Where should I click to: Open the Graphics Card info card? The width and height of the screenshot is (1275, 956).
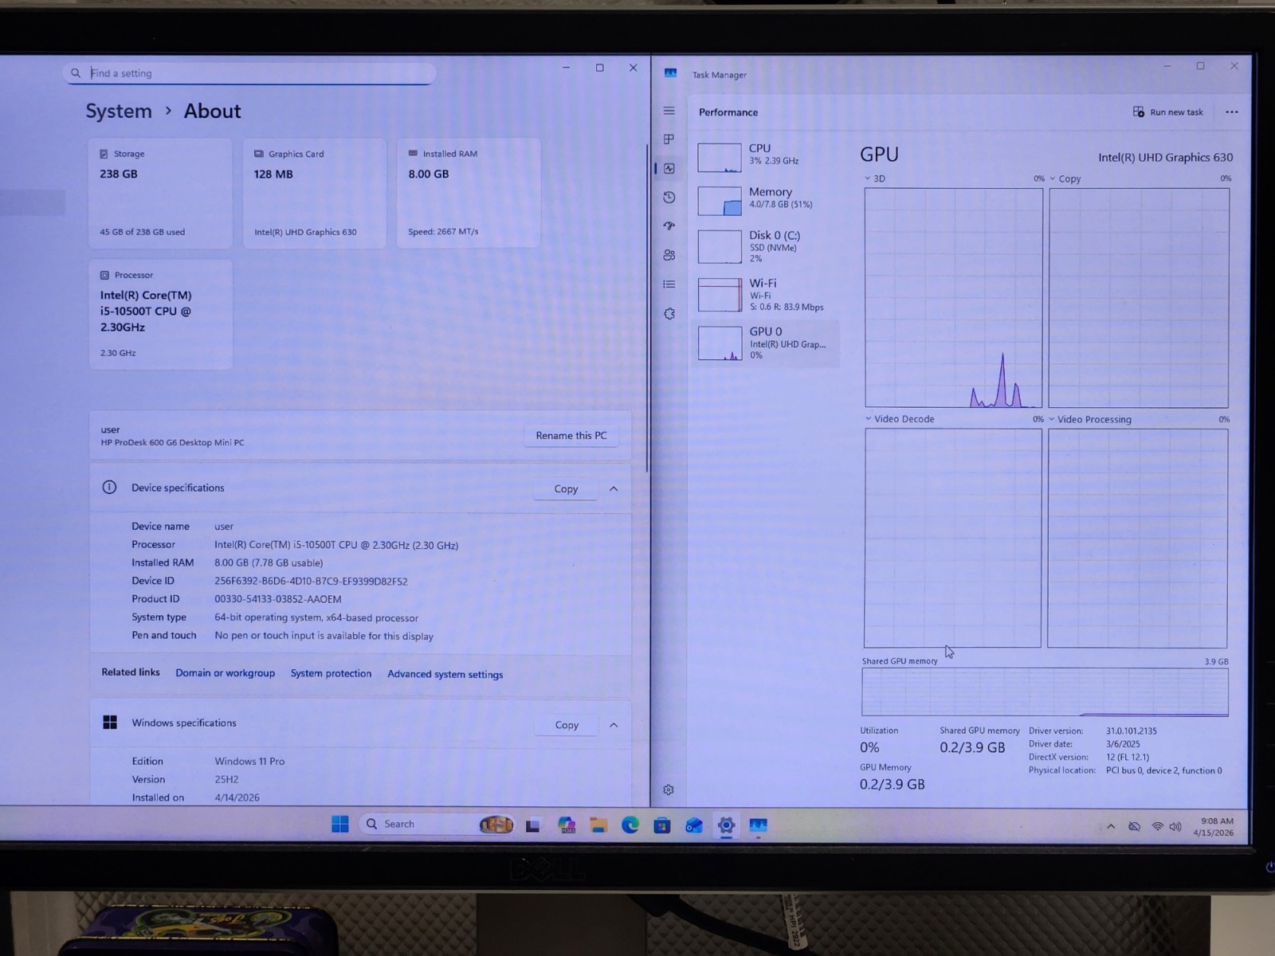click(x=314, y=193)
